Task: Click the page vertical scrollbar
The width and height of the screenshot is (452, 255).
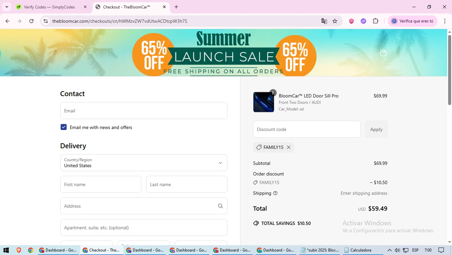Action: (449, 70)
